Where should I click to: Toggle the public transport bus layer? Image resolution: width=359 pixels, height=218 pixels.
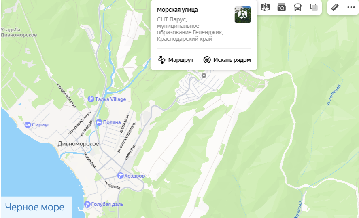(297, 7)
